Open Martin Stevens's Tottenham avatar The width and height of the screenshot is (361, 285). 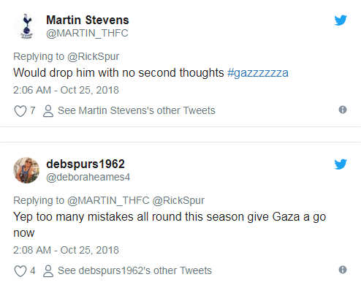[x=26, y=26]
